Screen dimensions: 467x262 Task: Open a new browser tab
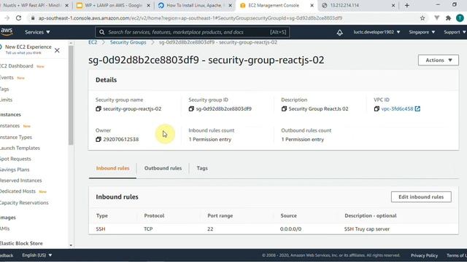click(407, 5)
